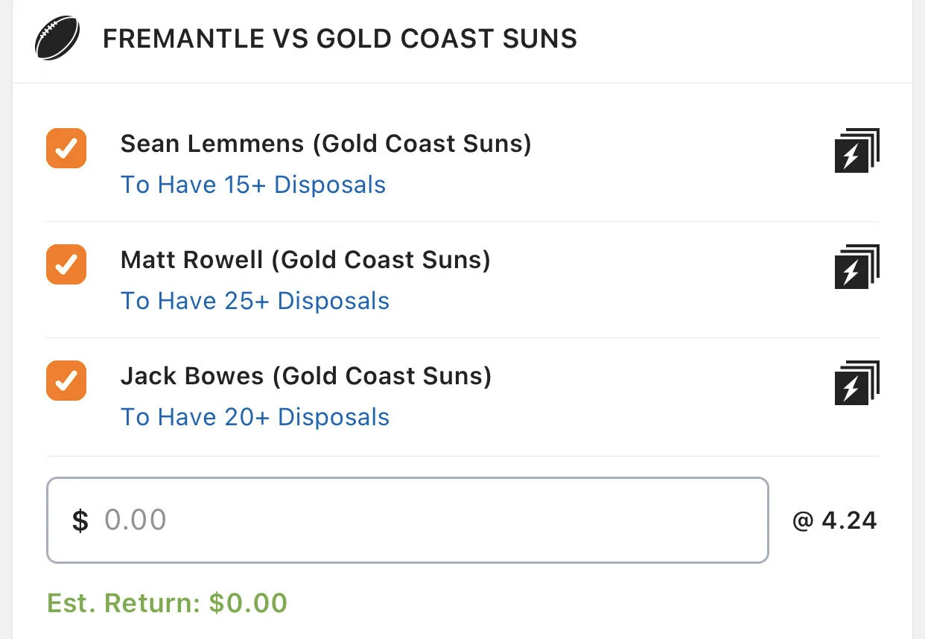Image resolution: width=925 pixels, height=639 pixels.
Task: Deselect the Matt Rowell checkbox
Action: pos(66,264)
